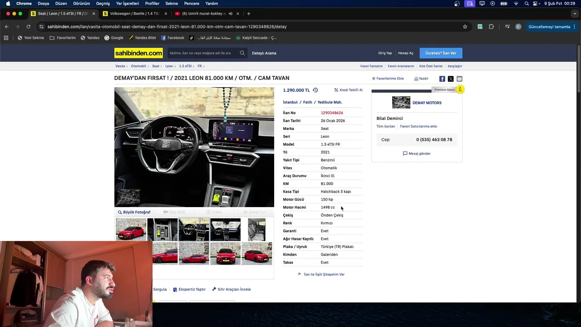Open the Facebook bookmark
581x327 pixels.
tap(172, 38)
